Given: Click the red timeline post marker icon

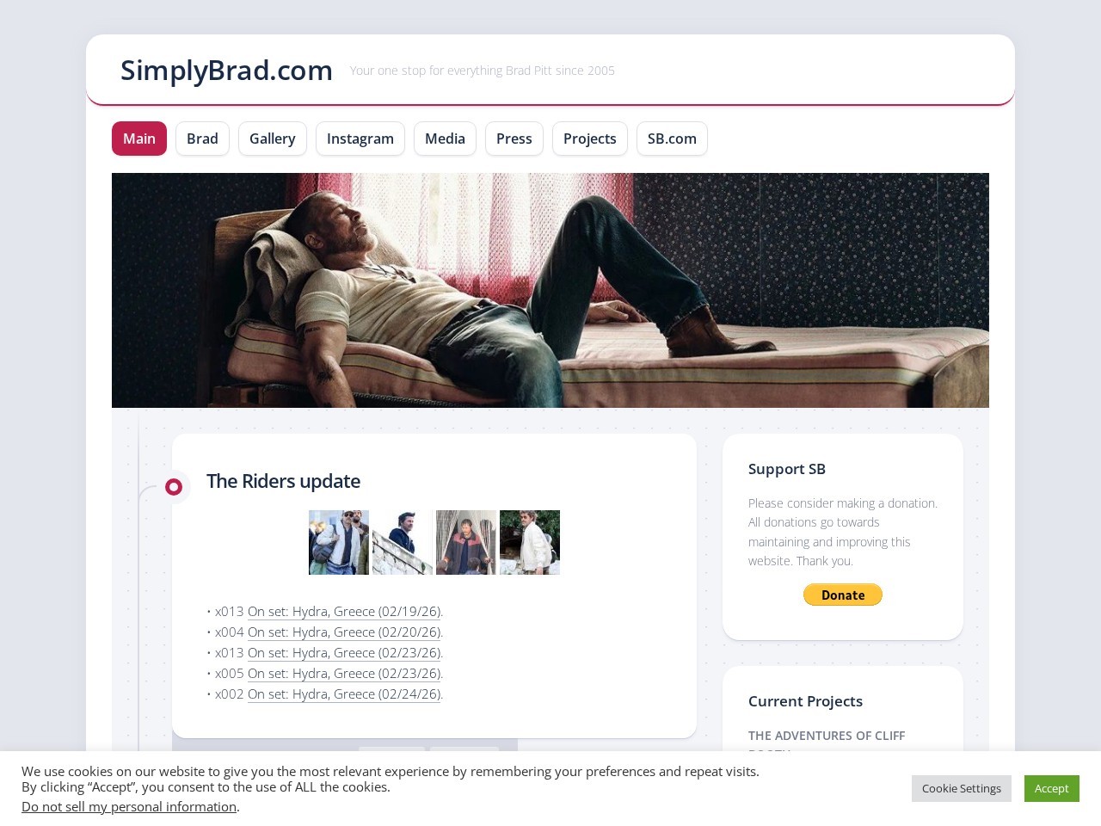Looking at the screenshot, I should coord(174,487).
